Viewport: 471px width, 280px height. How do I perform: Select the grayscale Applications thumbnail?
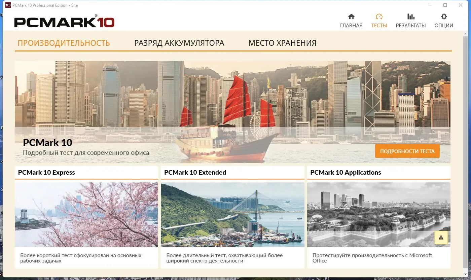click(379, 215)
